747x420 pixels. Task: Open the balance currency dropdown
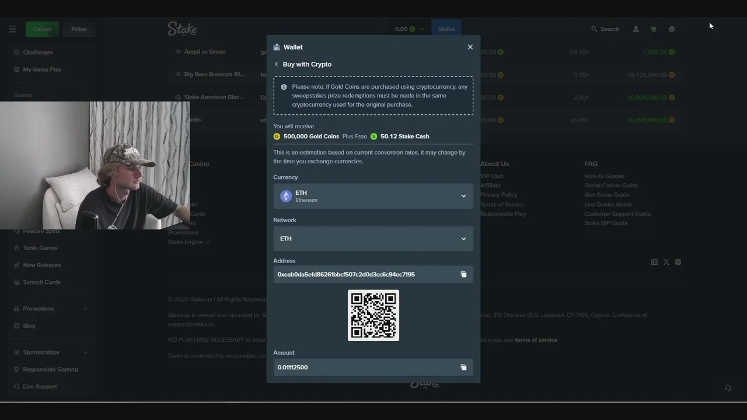click(409, 29)
